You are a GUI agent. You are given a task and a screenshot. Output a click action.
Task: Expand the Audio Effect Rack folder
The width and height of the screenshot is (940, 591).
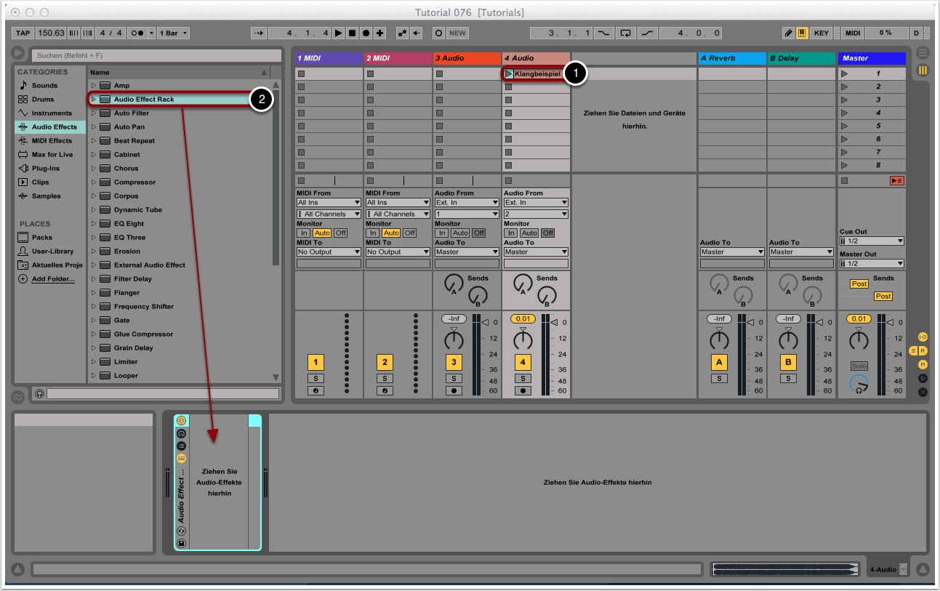point(94,99)
